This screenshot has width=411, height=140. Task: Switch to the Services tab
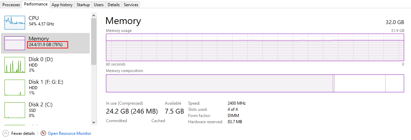coord(131,5)
